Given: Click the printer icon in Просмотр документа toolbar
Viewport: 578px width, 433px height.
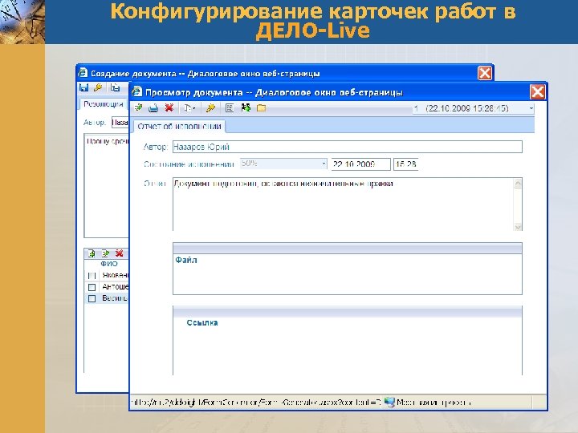Looking at the screenshot, I should pos(153,108).
